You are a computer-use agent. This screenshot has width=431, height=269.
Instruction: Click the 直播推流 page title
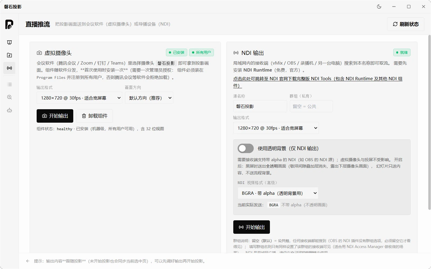(38, 24)
